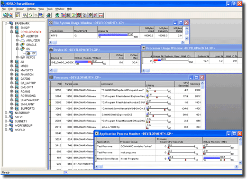The width and height of the screenshot is (247, 179).
Task: Collapse the BRADMARK tree node
Action: coord(6,23)
